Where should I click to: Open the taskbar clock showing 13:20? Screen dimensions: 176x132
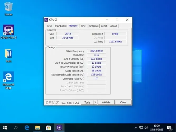click(156, 128)
